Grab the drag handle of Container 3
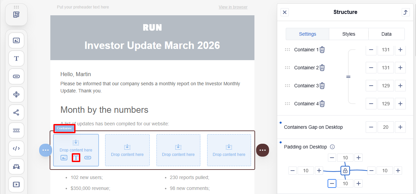 coord(287,86)
